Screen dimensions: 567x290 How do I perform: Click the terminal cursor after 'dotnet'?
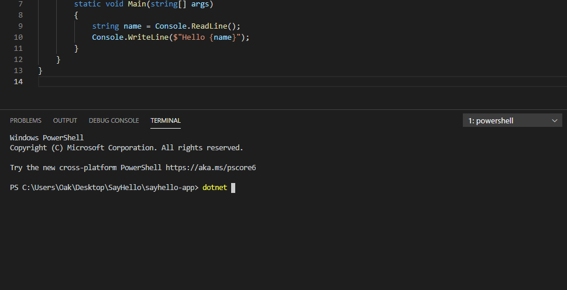click(x=233, y=188)
